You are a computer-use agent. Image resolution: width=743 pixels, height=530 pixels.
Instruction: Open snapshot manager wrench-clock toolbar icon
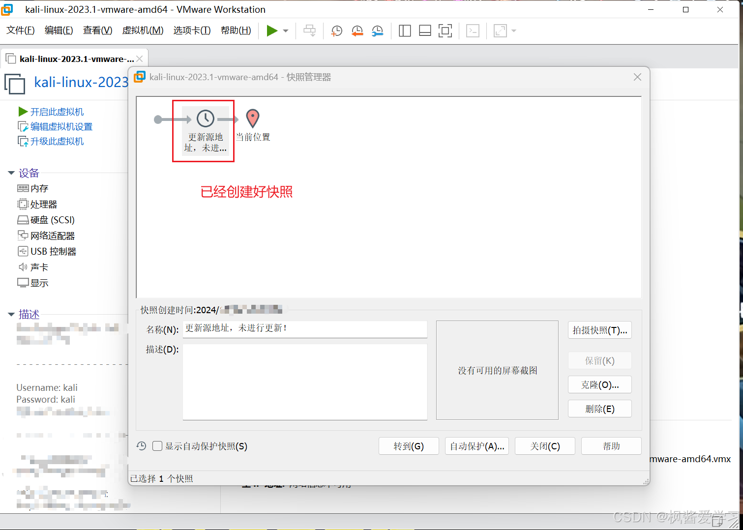[378, 31]
